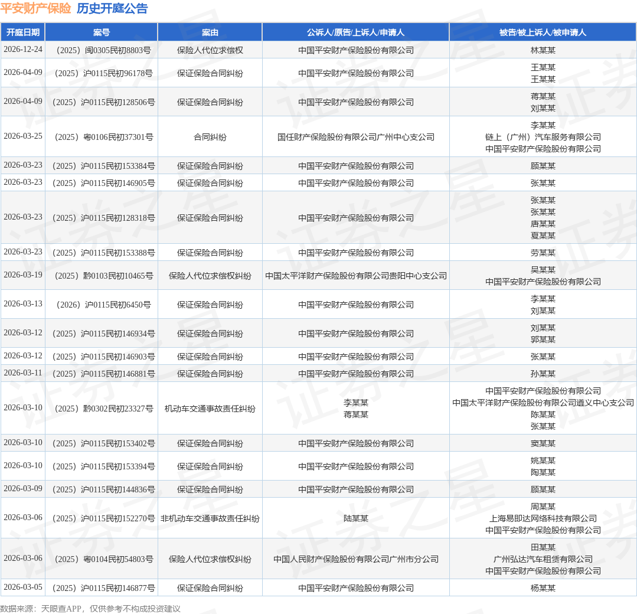Click case number (2025)闽0305民初8803号
637x614 pixels.
click(101, 50)
